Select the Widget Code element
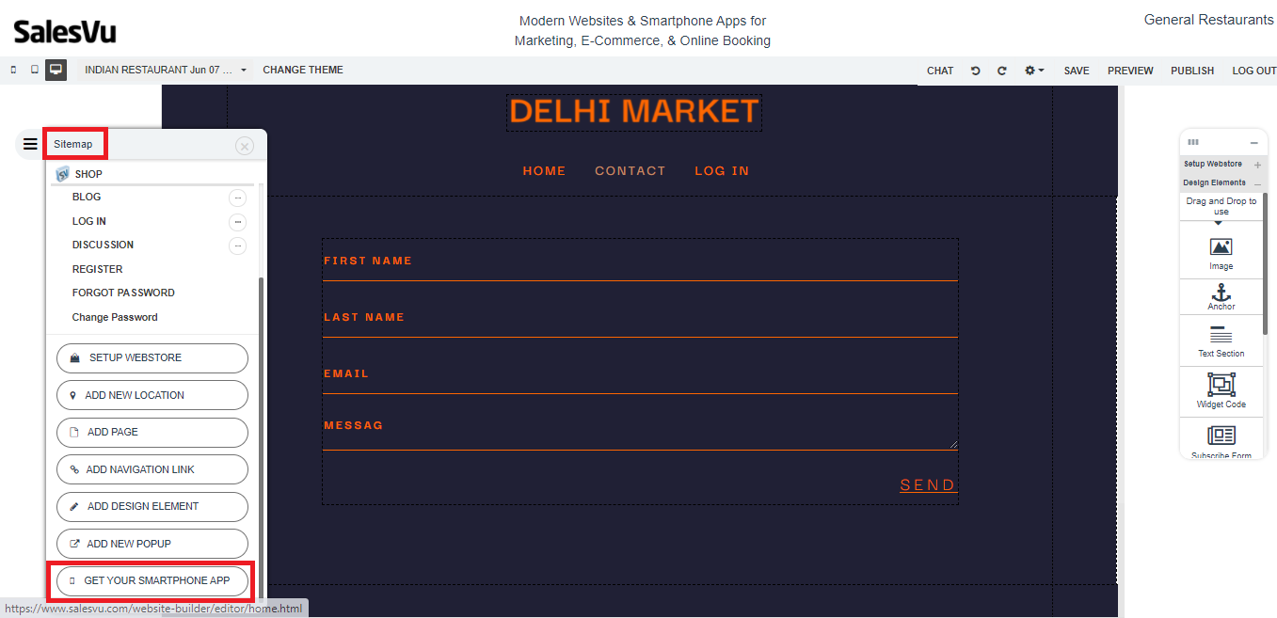The height and width of the screenshot is (618, 1277). pos(1221,389)
